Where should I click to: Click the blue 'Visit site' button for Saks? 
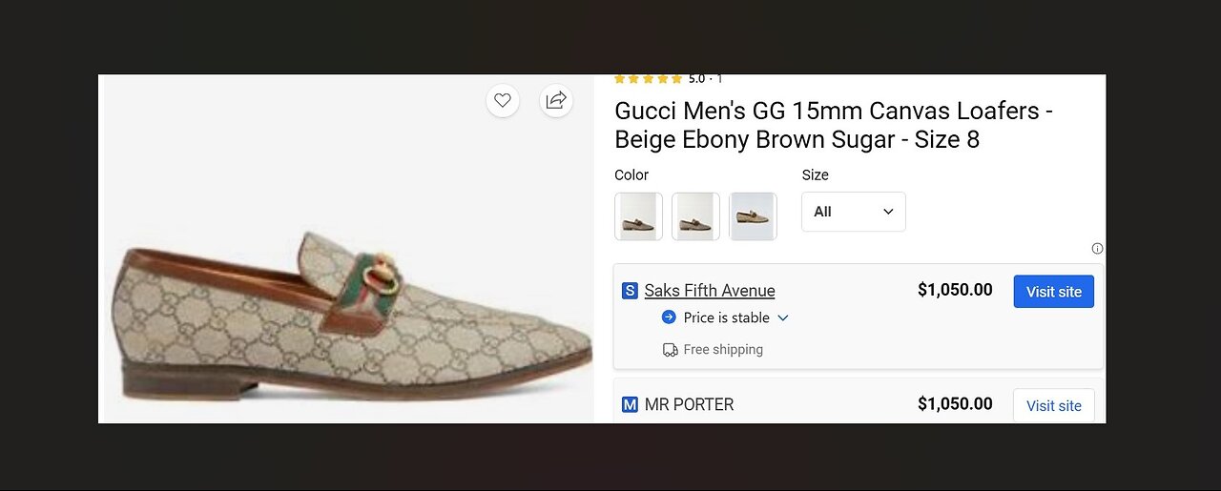[x=1053, y=292]
